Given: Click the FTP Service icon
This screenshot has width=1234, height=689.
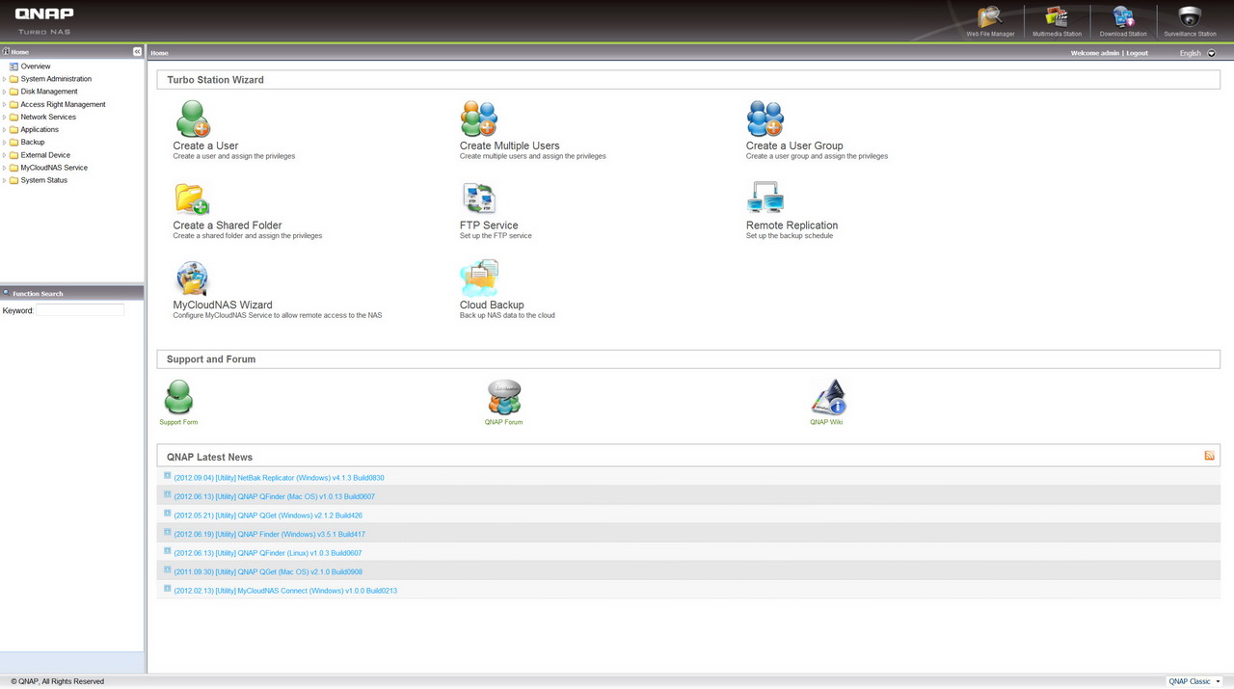Looking at the screenshot, I should [478, 199].
